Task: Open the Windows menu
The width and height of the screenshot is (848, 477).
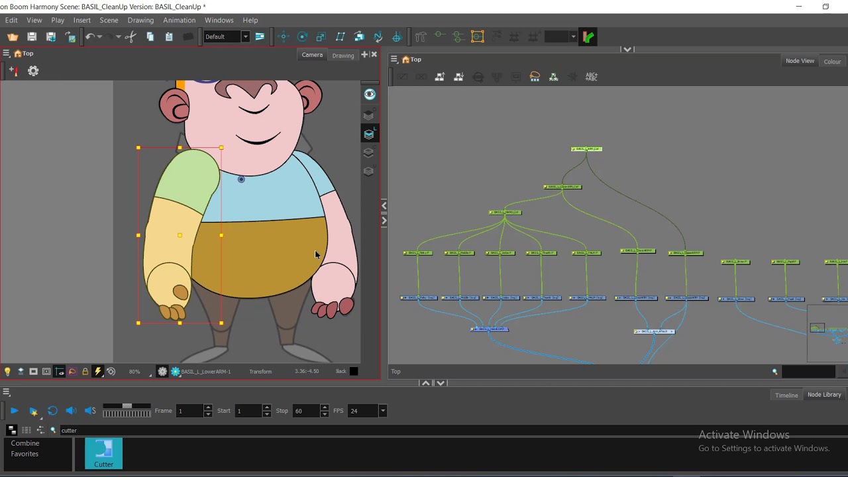Action: pyautogui.click(x=219, y=20)
